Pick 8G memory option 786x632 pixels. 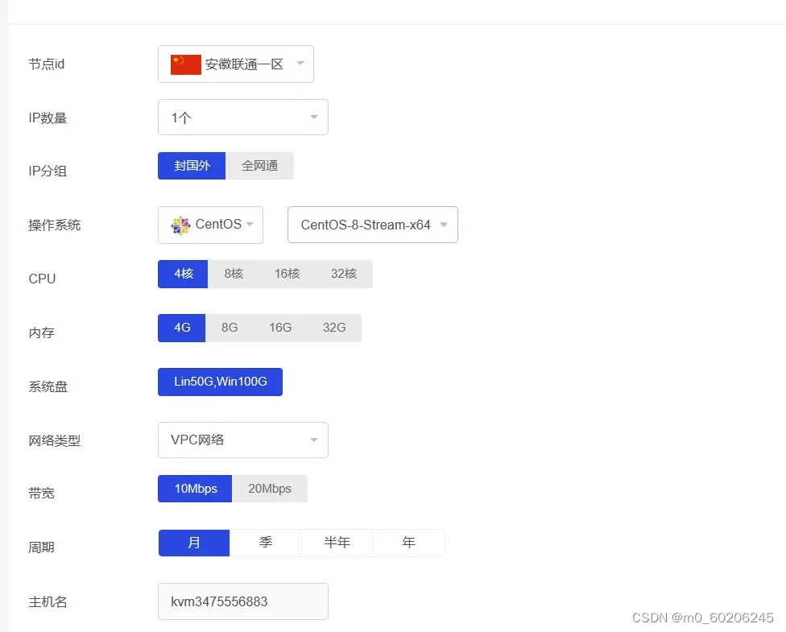coord(230,328)
